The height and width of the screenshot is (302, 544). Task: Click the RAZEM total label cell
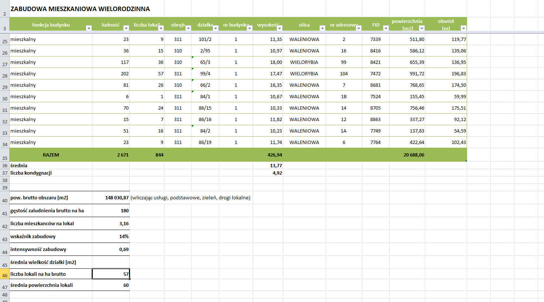(x=51, y=155)
